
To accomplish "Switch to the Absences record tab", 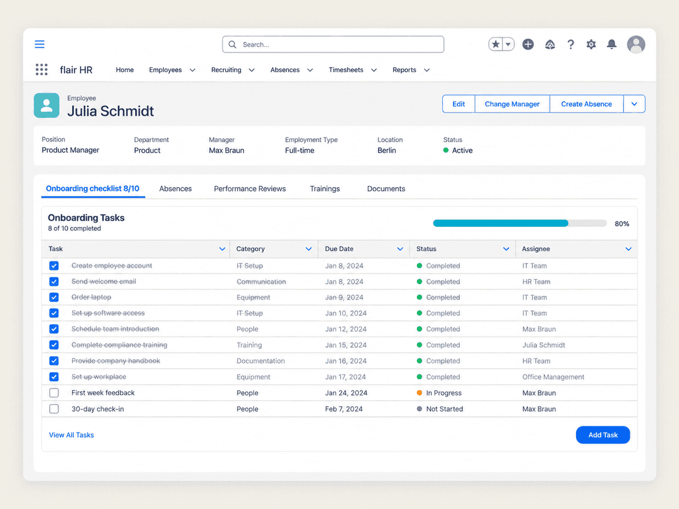I will pyautogui.click(x=176, y=189).
